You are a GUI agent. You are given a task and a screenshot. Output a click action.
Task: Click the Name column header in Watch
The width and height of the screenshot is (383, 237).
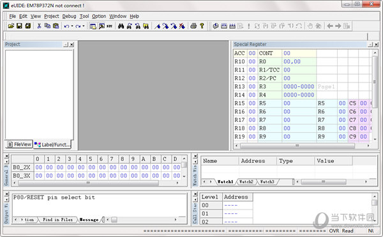coord(220,161)
